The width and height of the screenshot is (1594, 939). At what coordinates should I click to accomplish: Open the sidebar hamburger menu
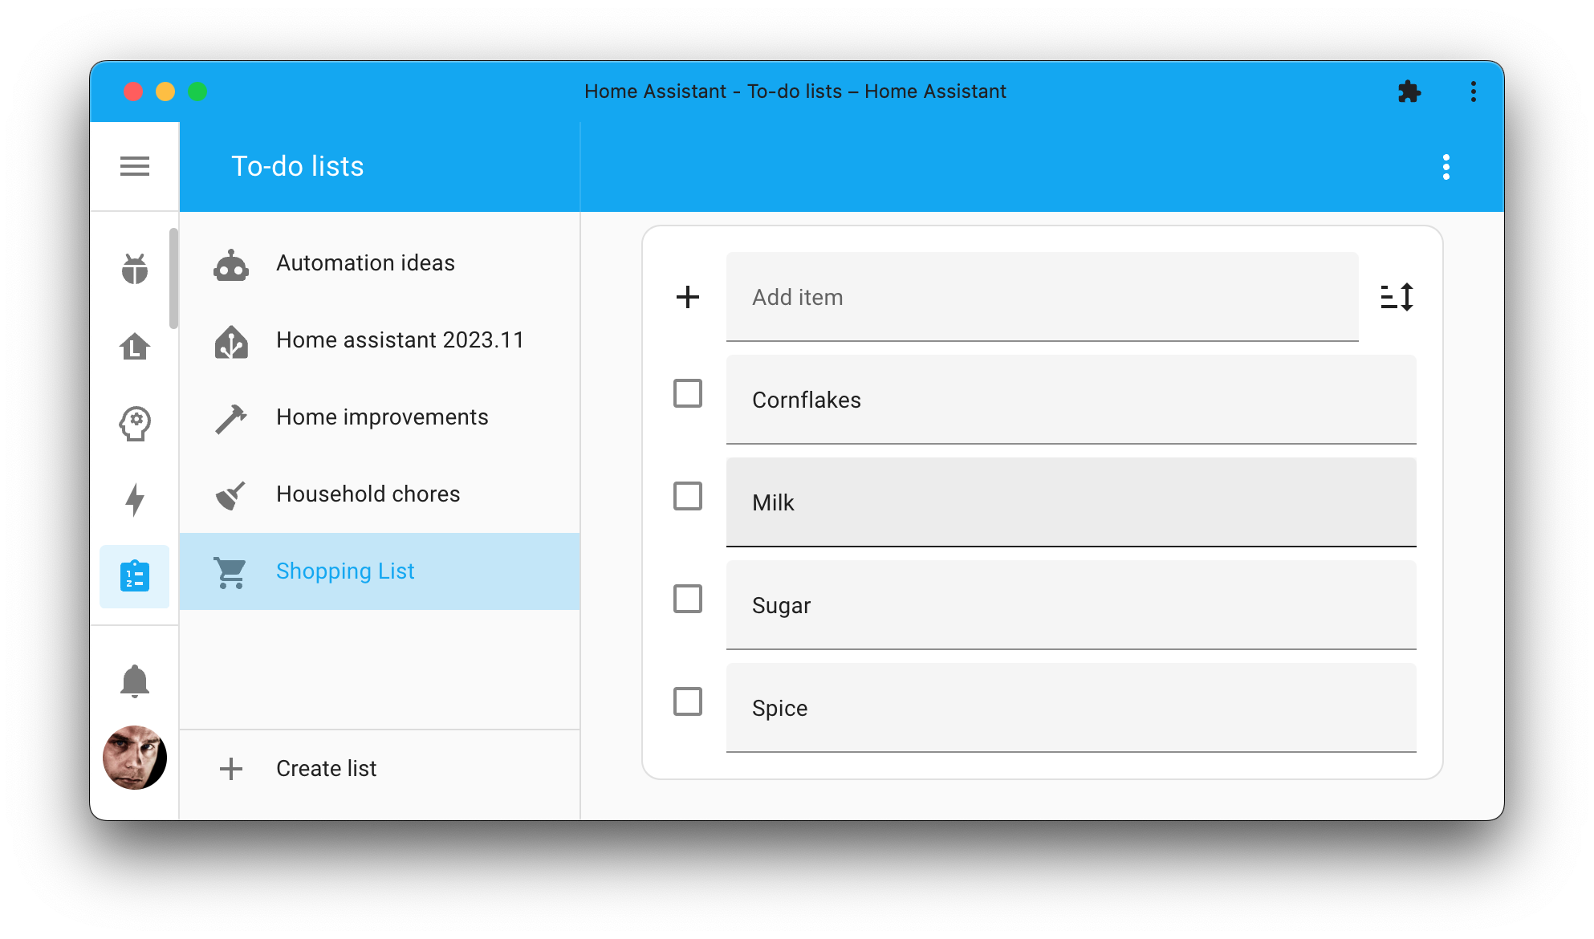[135, 166]
